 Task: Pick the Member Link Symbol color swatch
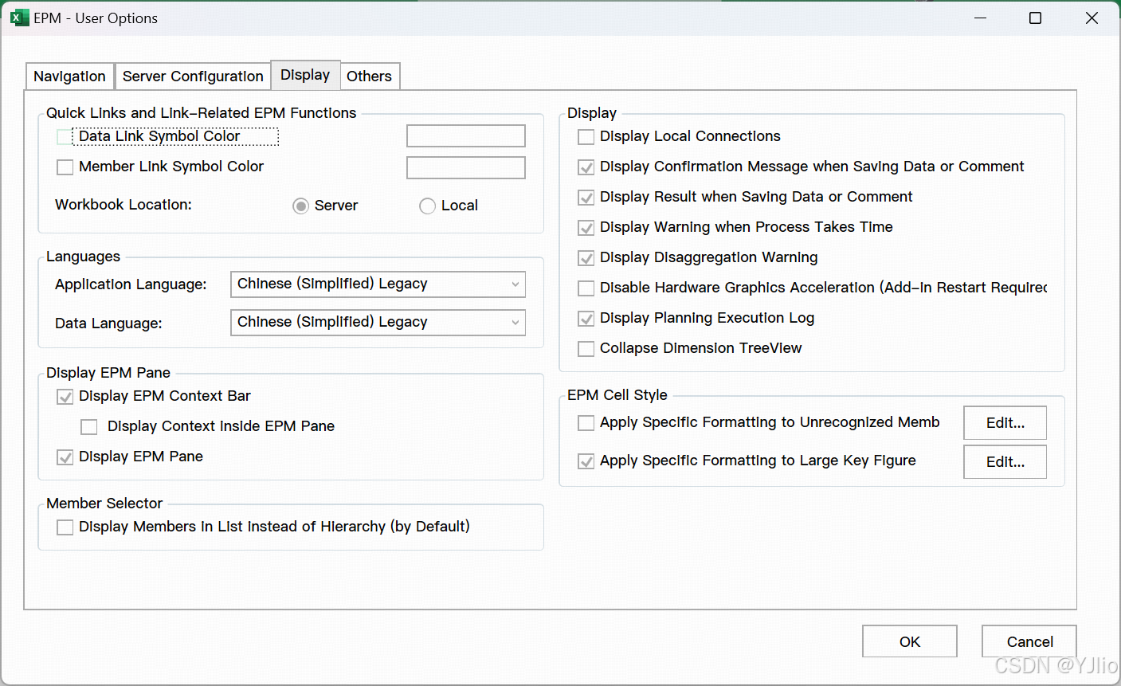[x=466, y=167]
